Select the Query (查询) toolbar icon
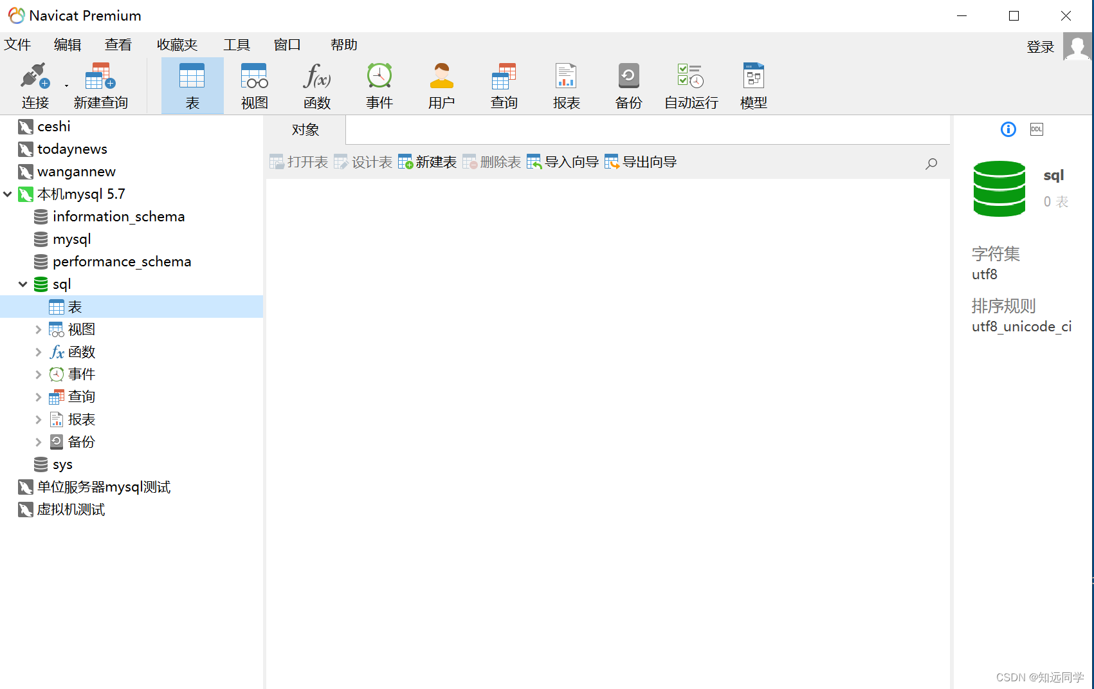 504,86
